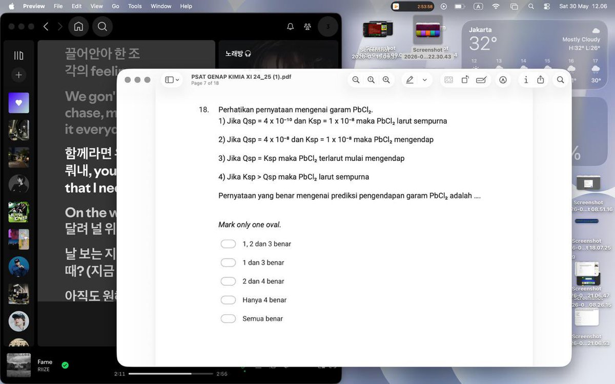Click the artist name 'RIIZE' in Spotify

click(x=44, y=369)
